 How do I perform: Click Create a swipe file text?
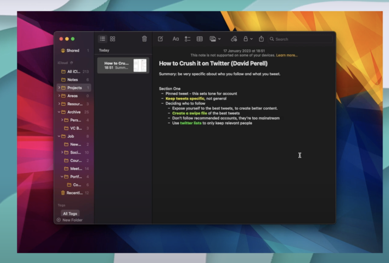pyautogui.click(x=190, y=113)
